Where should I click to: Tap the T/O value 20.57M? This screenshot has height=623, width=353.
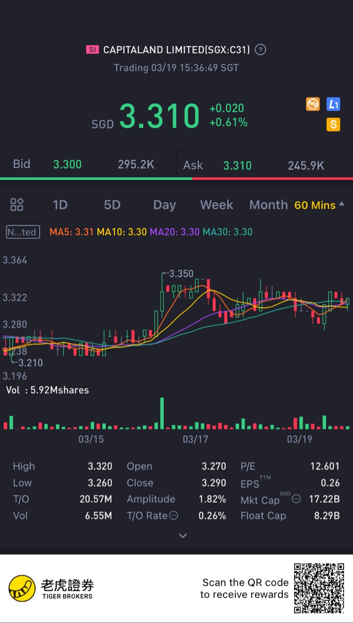pyautogui.click(x=96, y=499)
